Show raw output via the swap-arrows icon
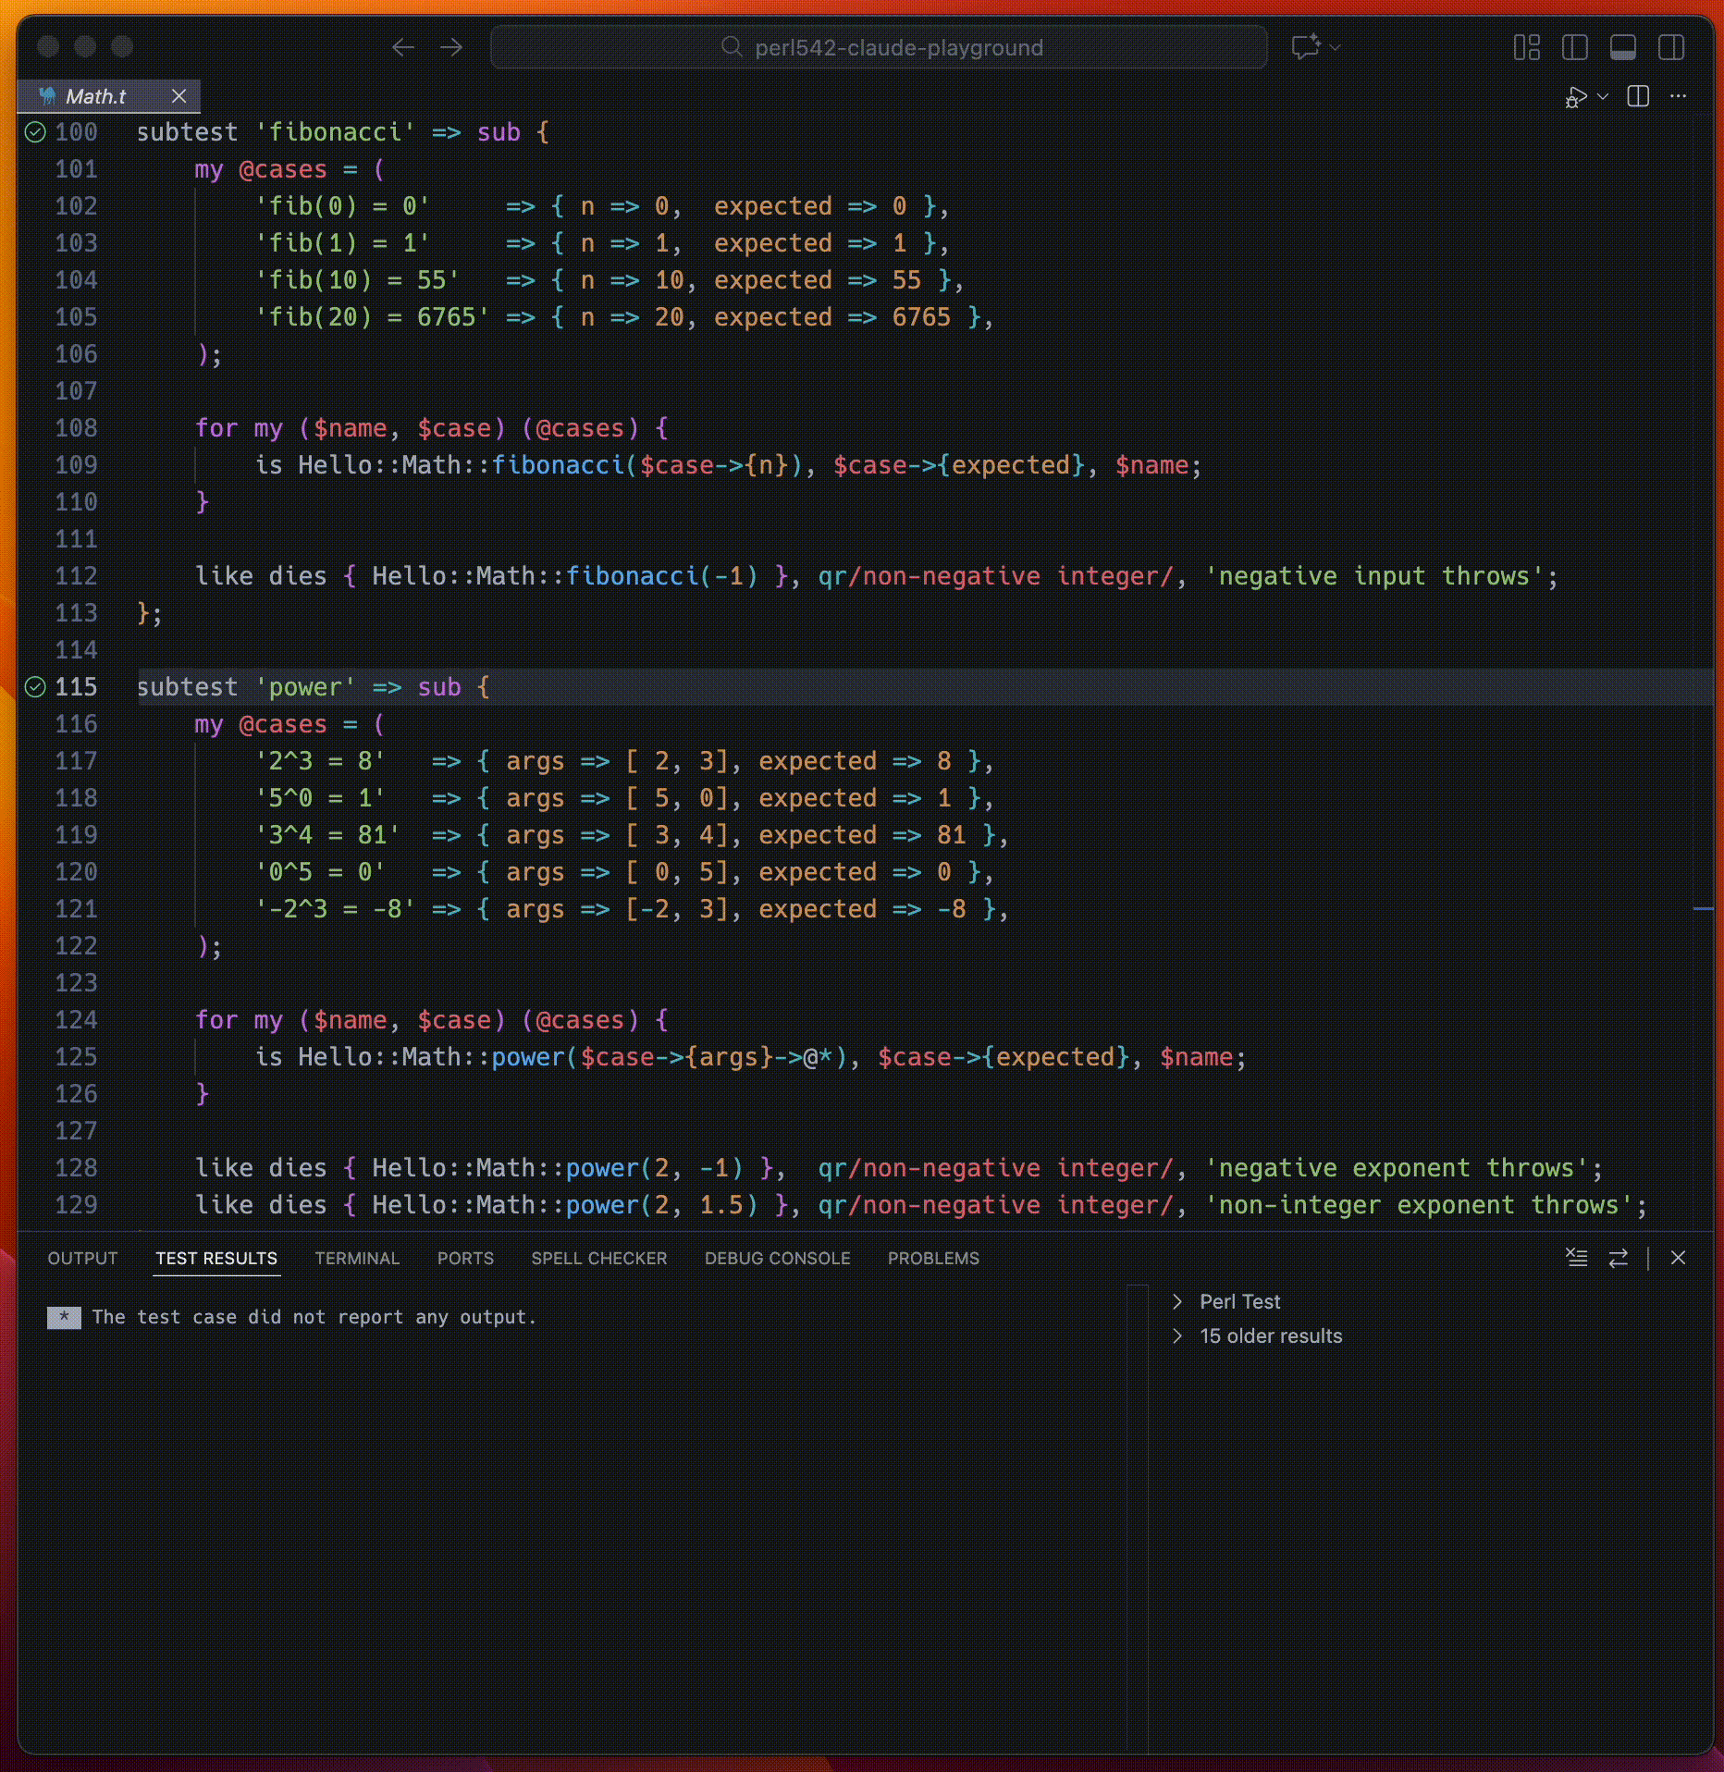The height and width of the screenshot is (1772, 1724). (x=1617, y=1258)
